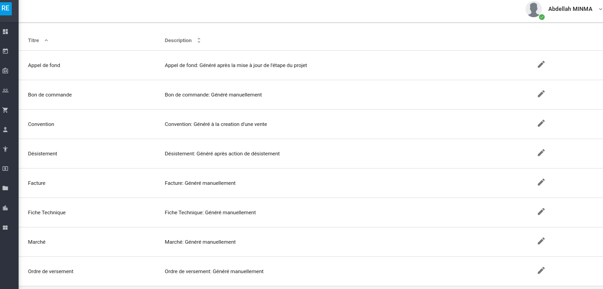This screenshot has height=289, width=603.
Task: Click the shopping cart sidebar icon
Action: pyautogui.click(x=5, y=110)
